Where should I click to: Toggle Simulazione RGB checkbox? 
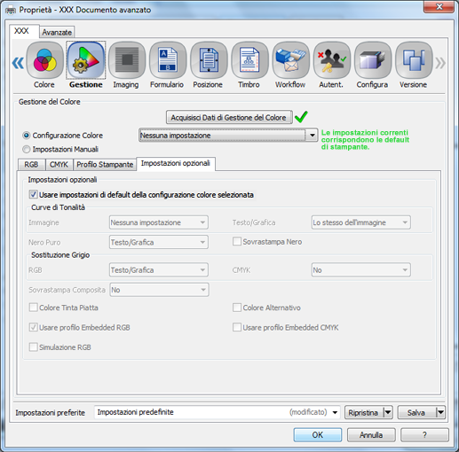[x=33, y=347]
